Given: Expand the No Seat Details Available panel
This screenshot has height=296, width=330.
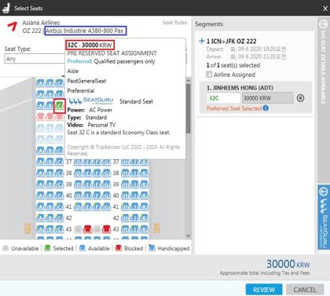Looking at the screenshot, I should [323, 24].
